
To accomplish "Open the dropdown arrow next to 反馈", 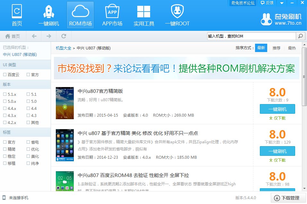I will pos(282,3).
